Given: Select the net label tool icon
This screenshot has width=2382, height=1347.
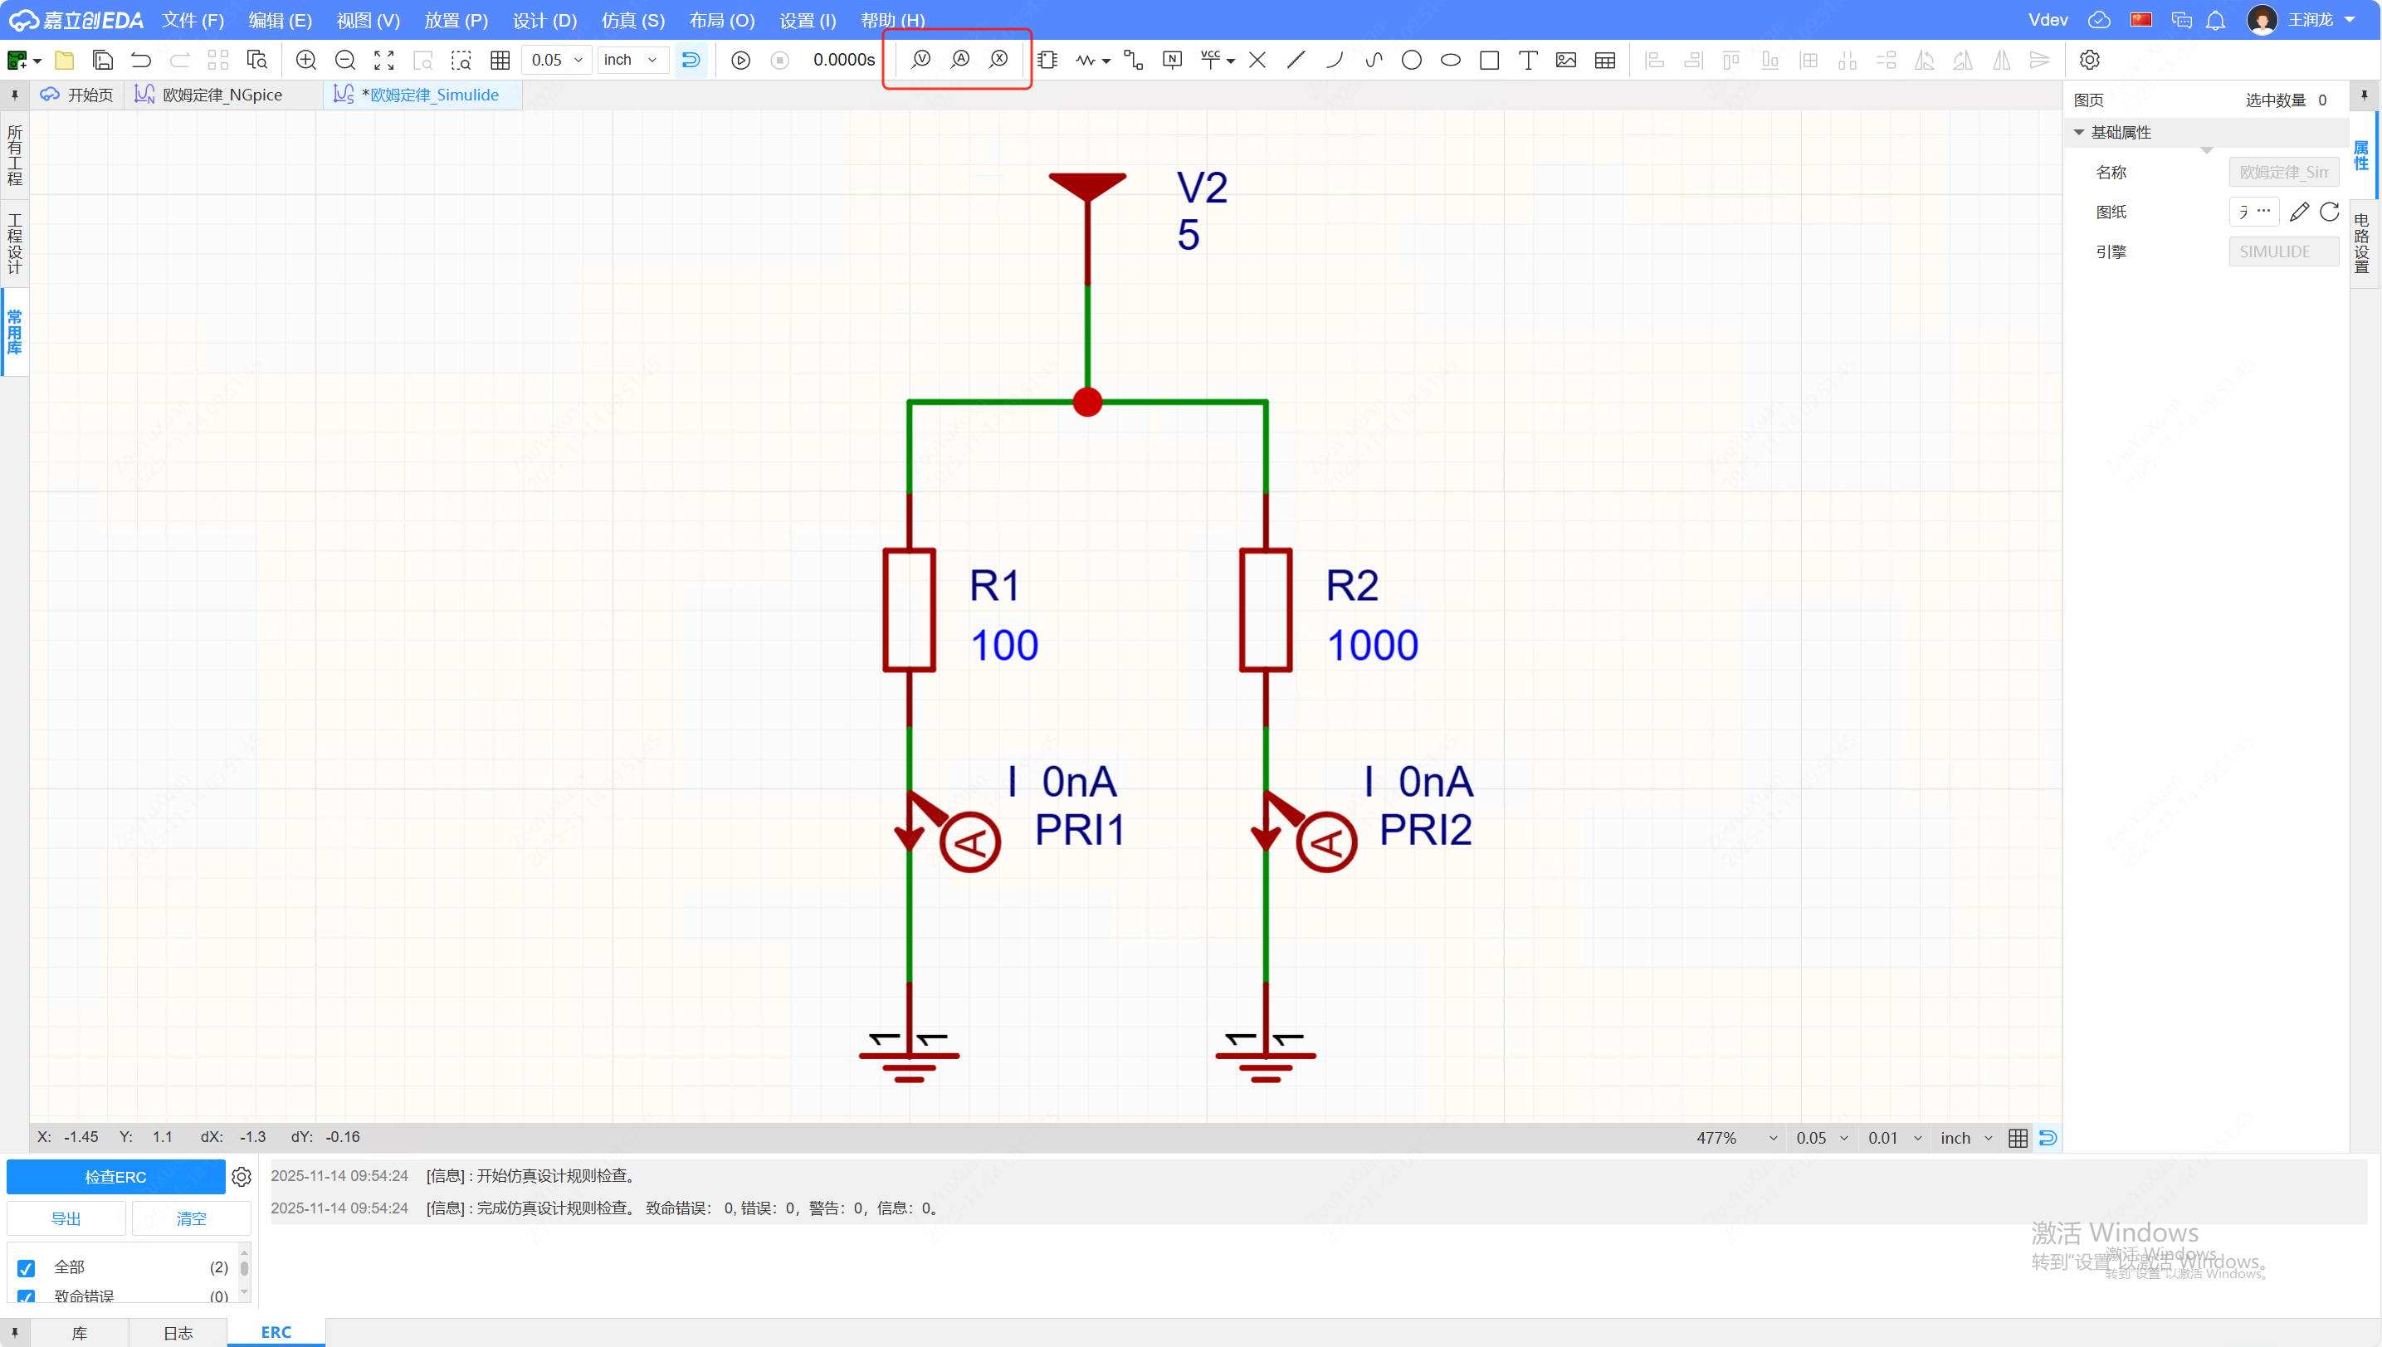Looking at the screenshot, I should point(1172,60).
